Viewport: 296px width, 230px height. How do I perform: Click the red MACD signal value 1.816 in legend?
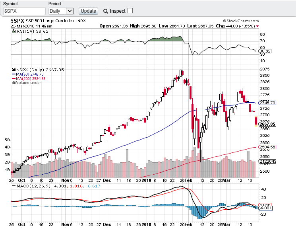click(x=76, y=186)
